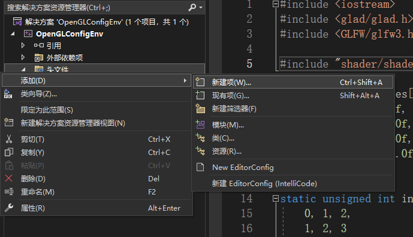Collapse the static unsigned int block at line 14

pyautogui.click(x=276, y=198)
